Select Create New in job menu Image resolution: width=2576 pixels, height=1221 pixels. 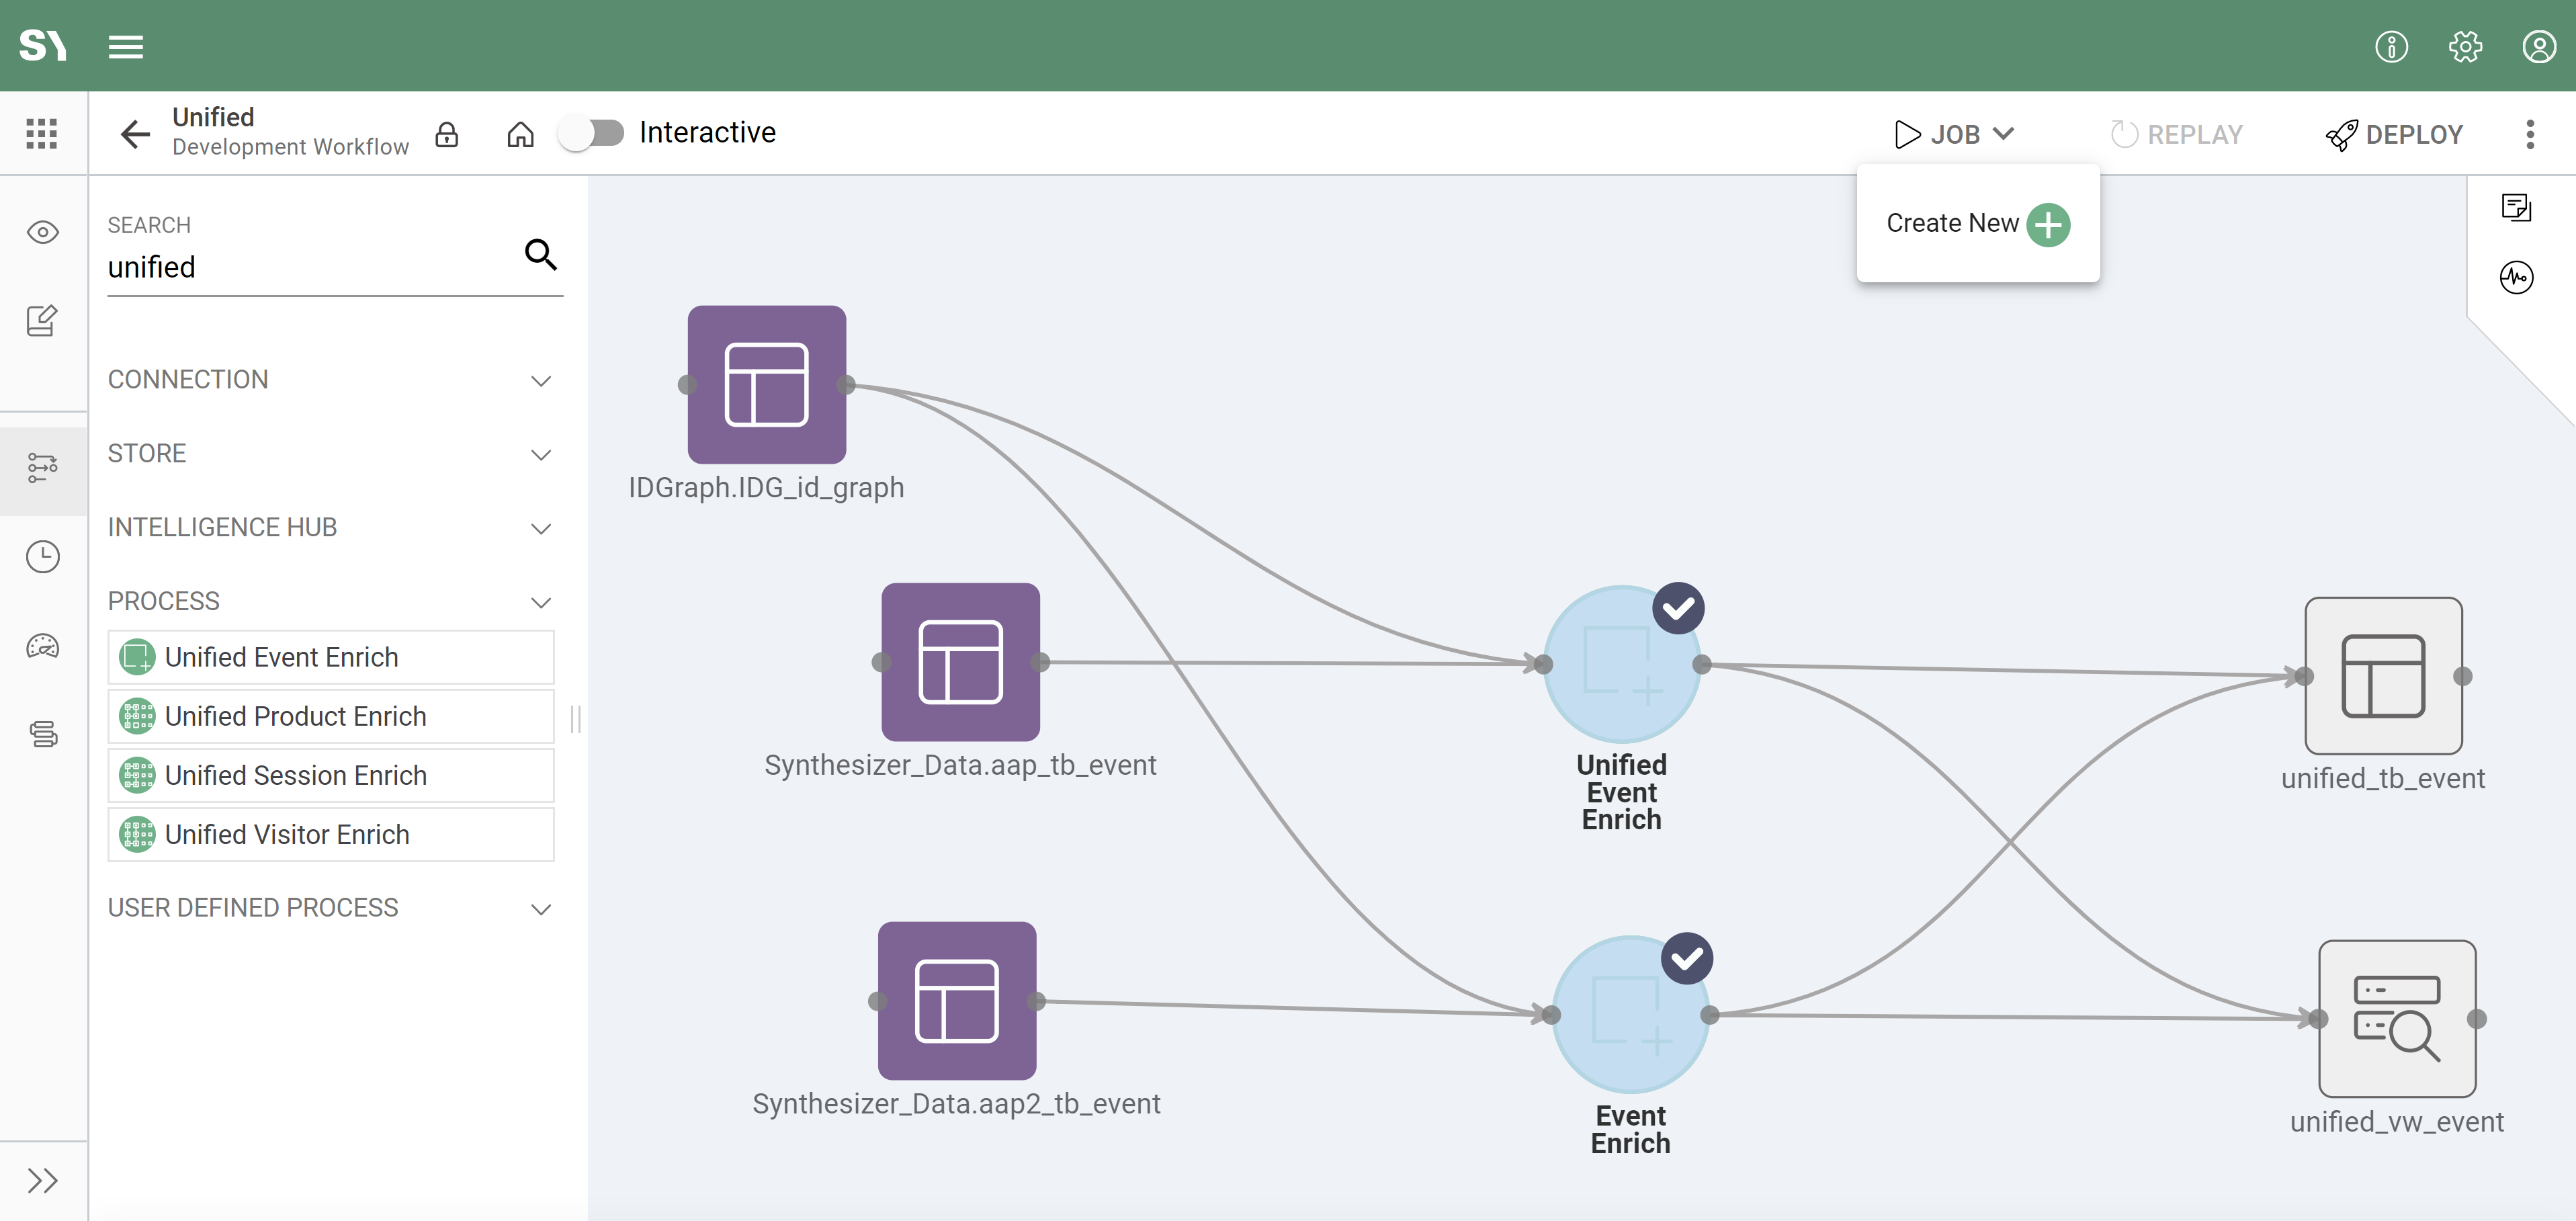pos(1977,224)
